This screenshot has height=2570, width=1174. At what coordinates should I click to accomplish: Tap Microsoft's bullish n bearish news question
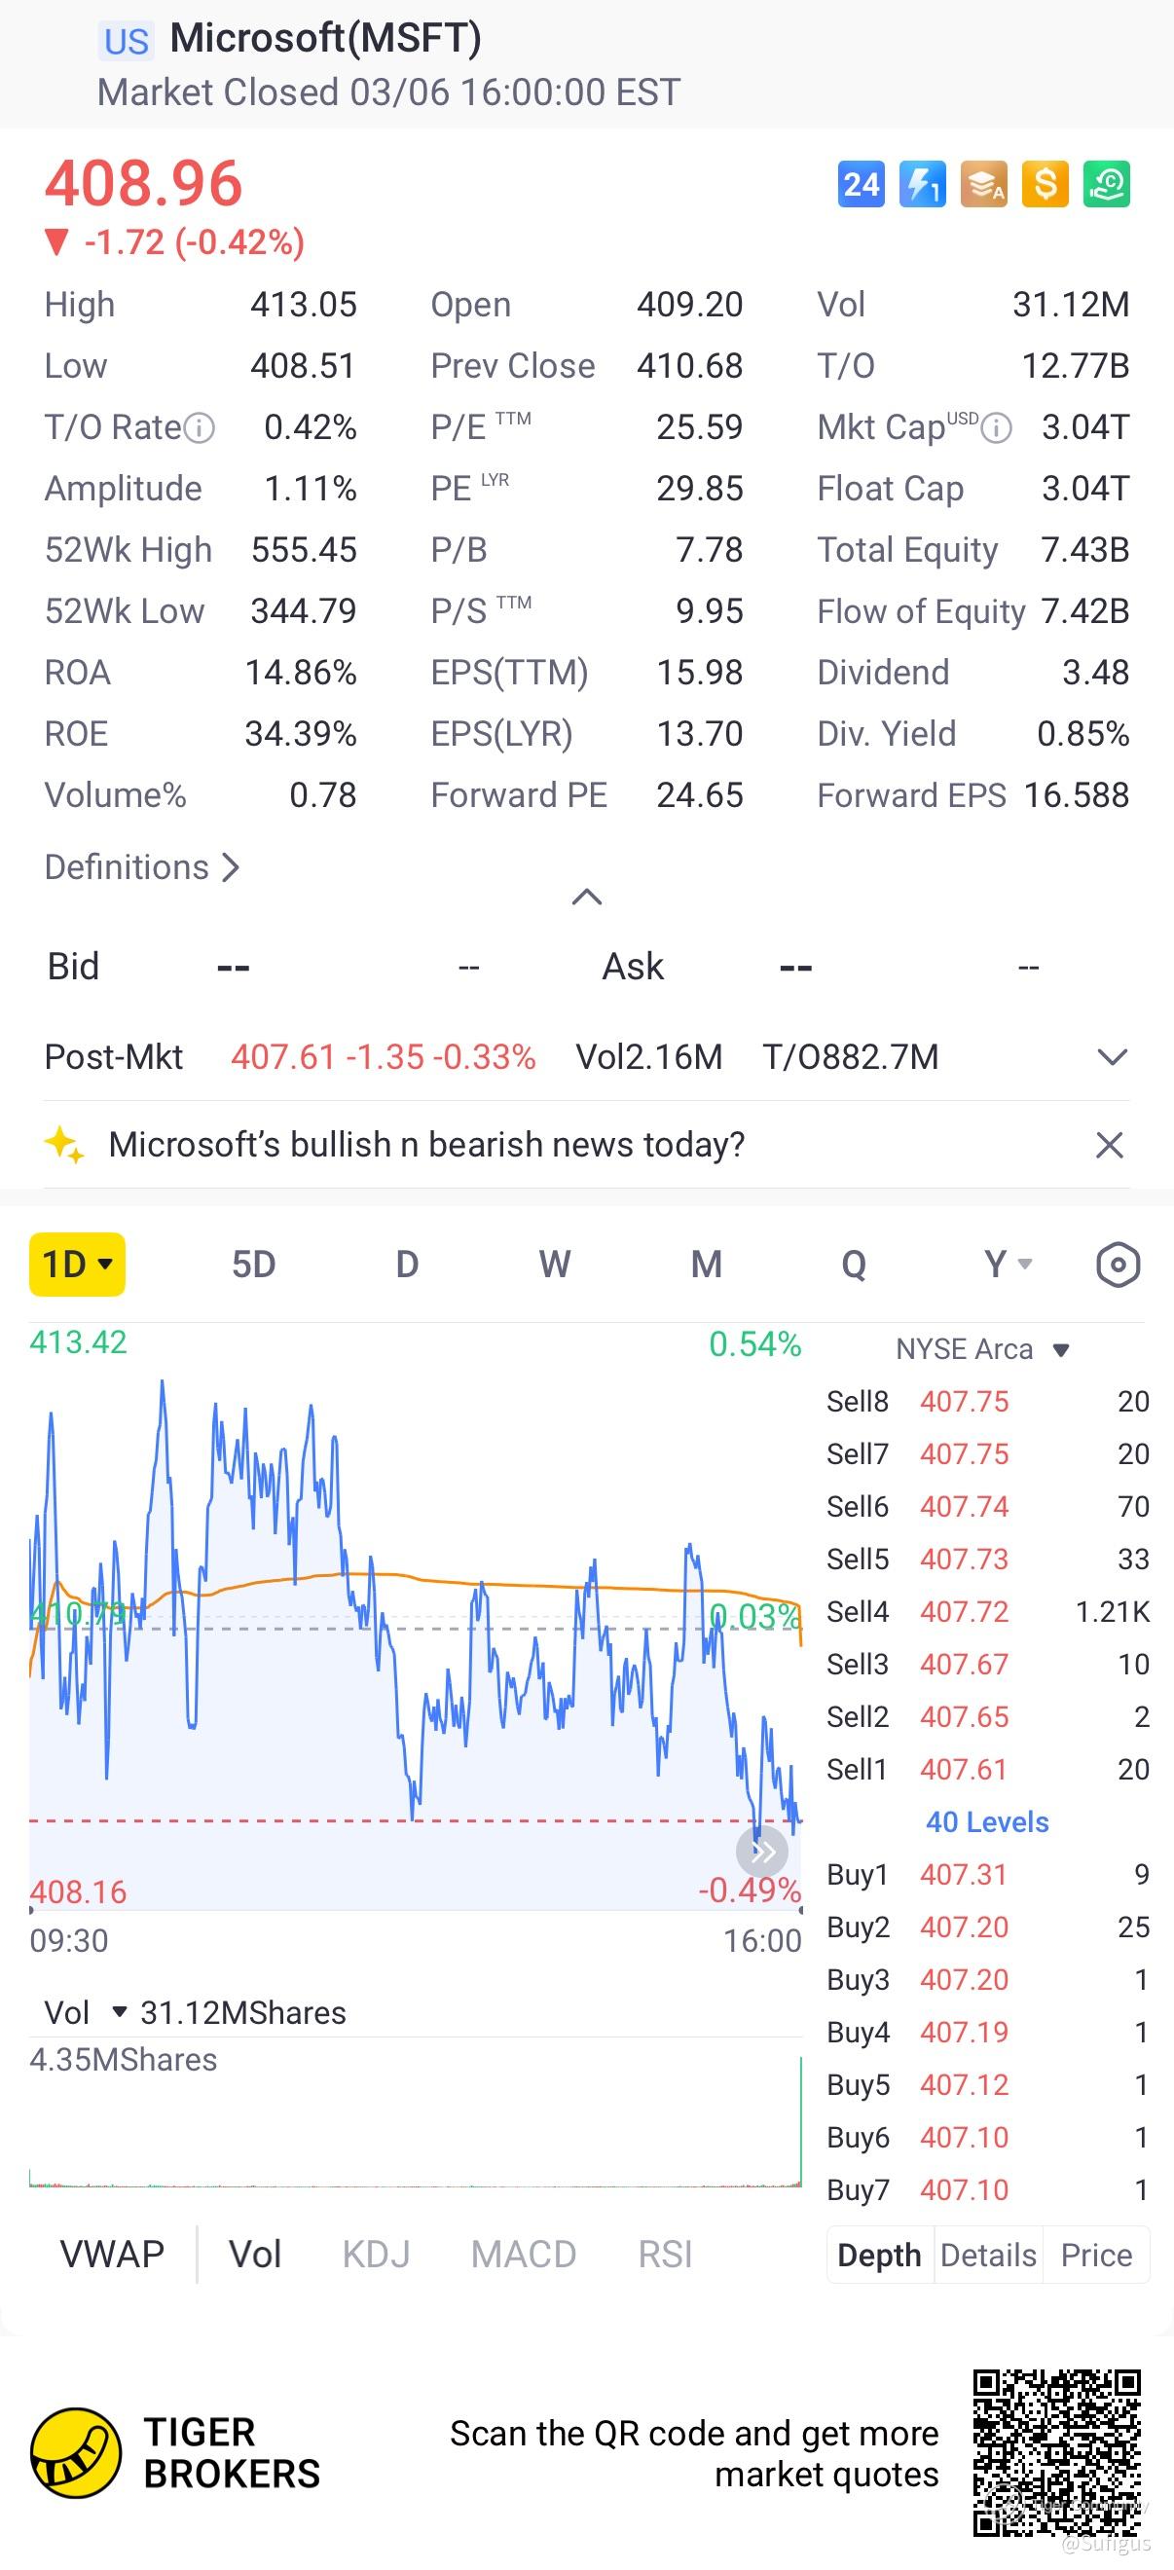point(427,1144)
